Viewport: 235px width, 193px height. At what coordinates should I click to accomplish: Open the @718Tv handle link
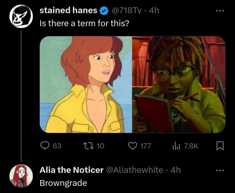coord(127,11)
